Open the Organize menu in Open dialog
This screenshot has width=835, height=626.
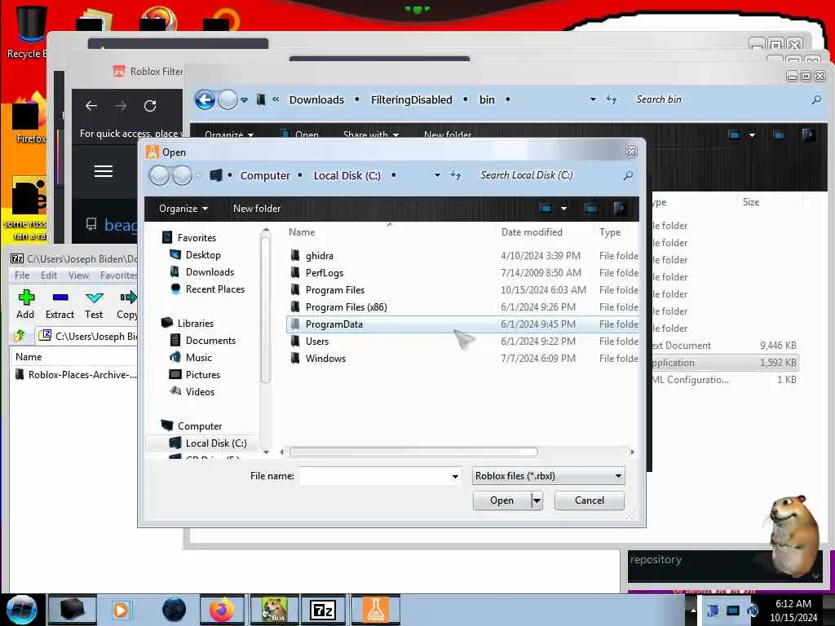pyautogui.click(x=183, y=209)
